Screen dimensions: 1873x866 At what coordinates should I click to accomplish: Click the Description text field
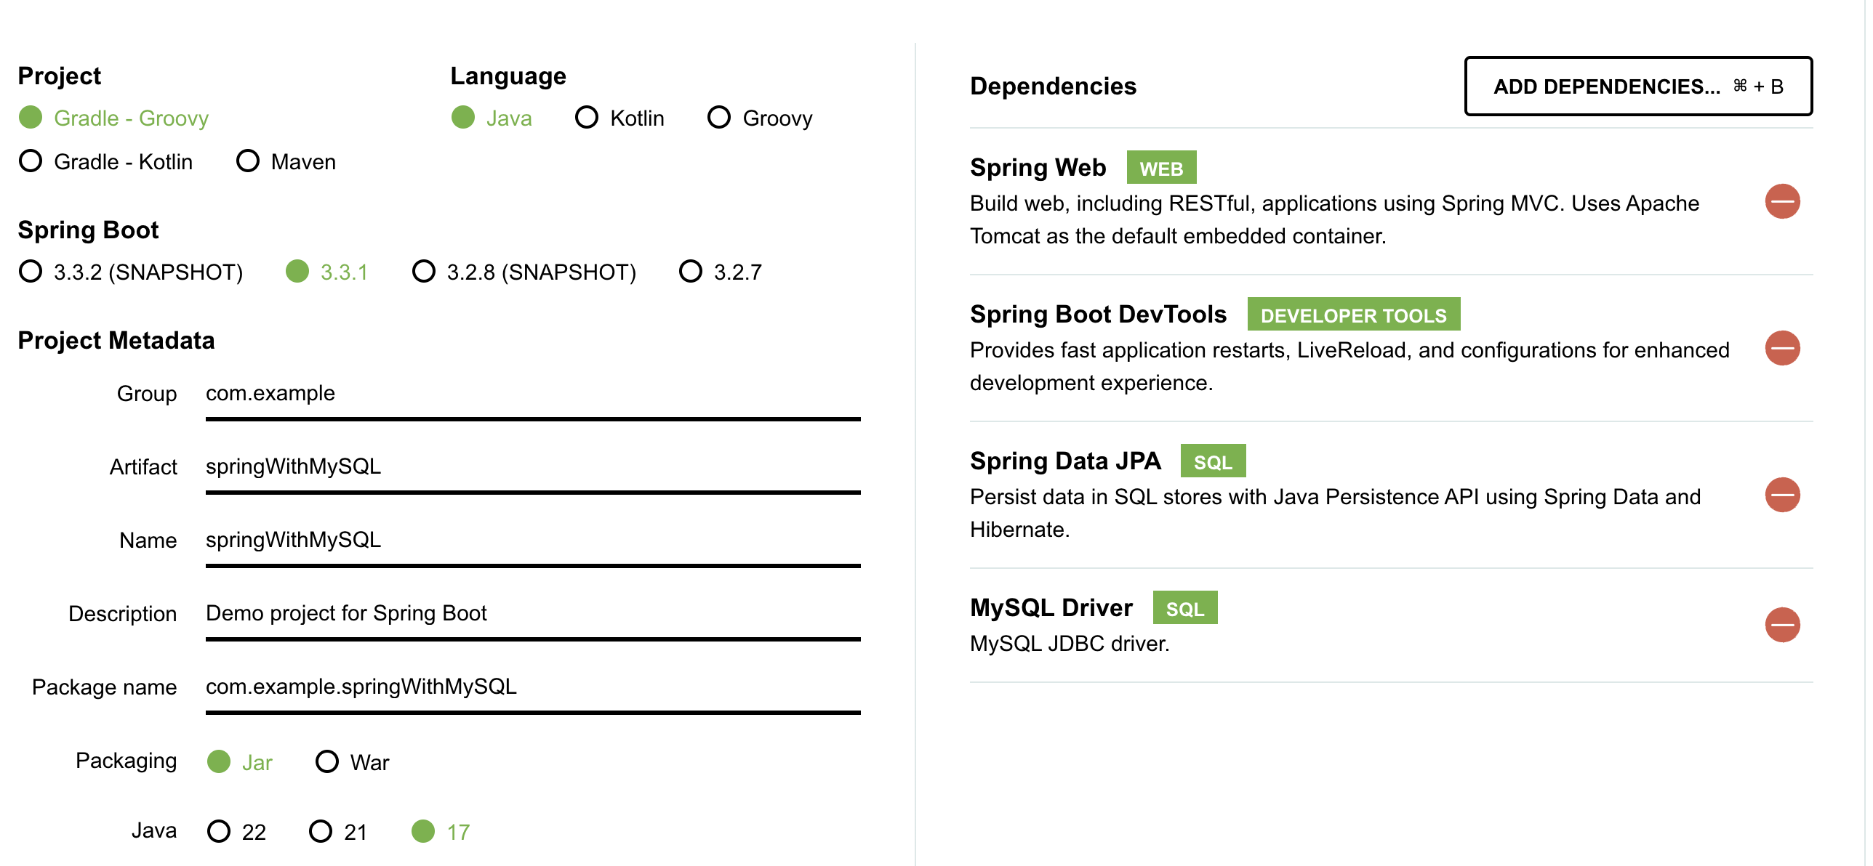pos(532,614)
